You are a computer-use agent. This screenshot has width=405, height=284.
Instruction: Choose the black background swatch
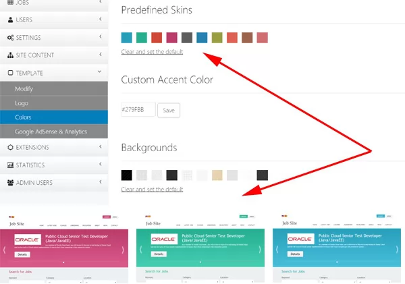point(126,175)
